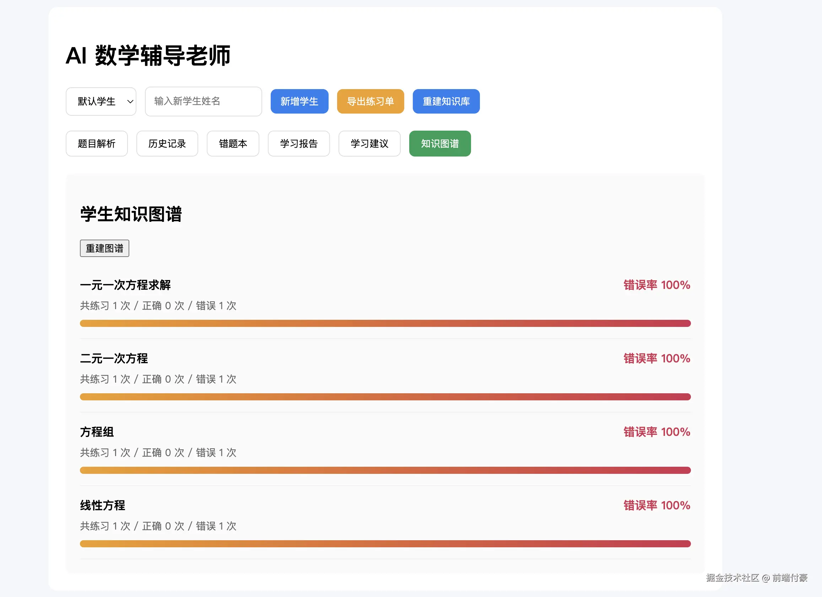
Task: Click the 方程组 error rate bar
Action: click(x=385, y=470)
